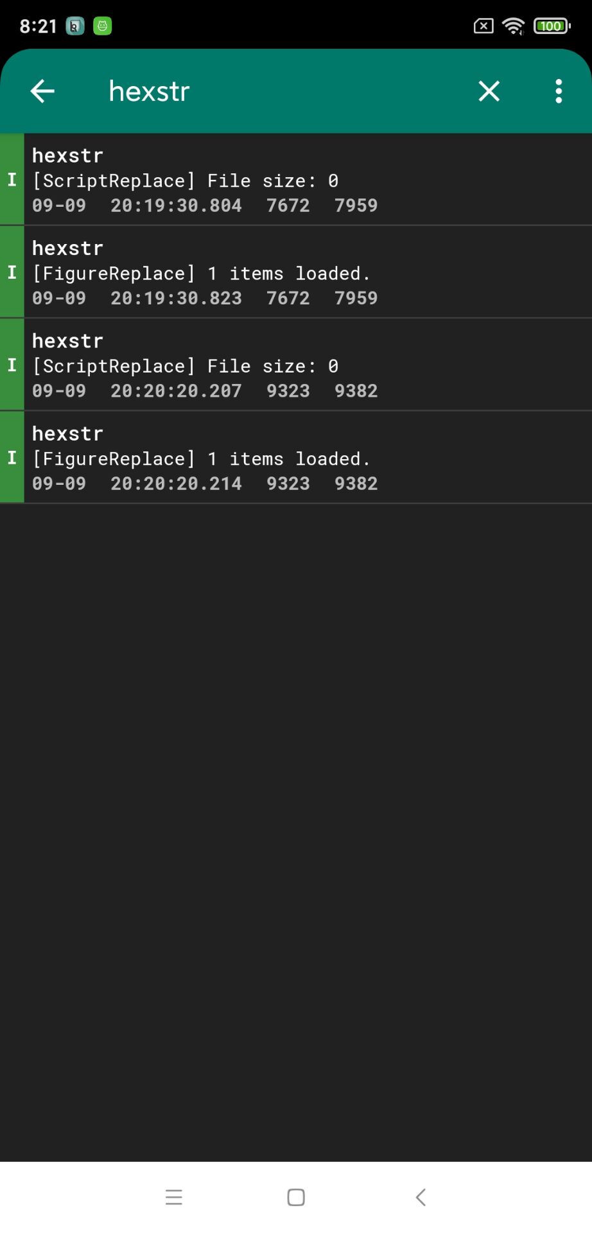Tap the Wi-Fi status bar icon
592x1233 pixels.
(514, 26)
